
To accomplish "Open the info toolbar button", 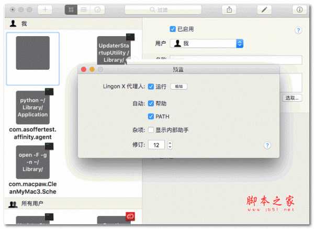I will [299, 9].
